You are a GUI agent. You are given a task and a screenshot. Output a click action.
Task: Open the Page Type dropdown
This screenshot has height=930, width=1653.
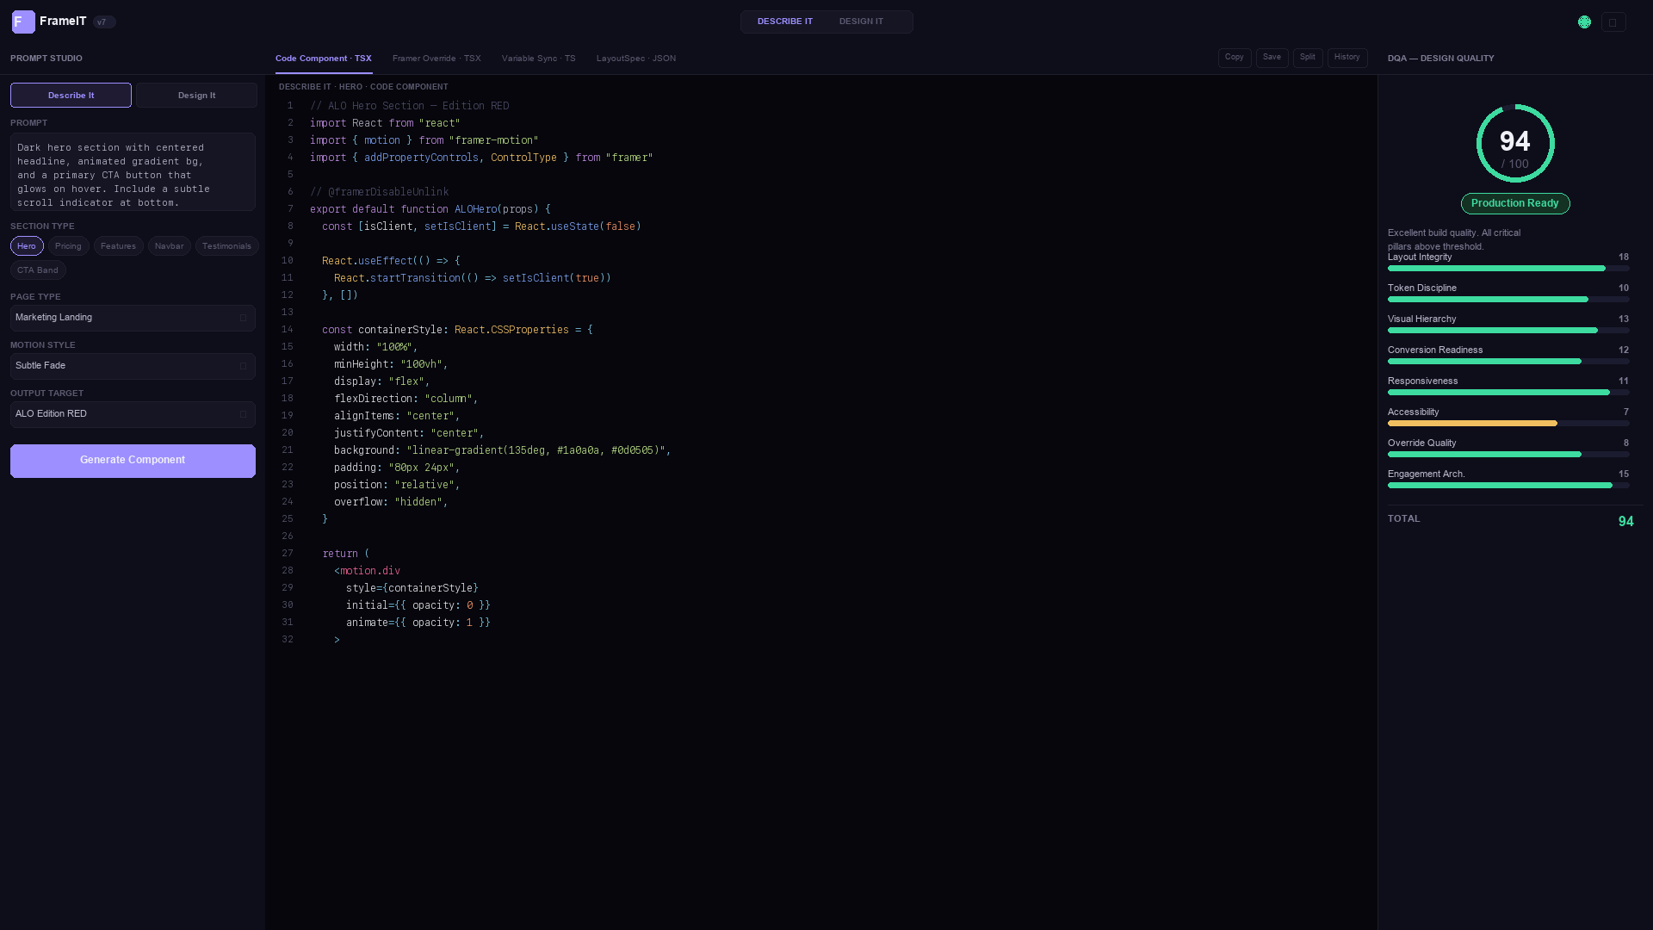click(133, 318)
